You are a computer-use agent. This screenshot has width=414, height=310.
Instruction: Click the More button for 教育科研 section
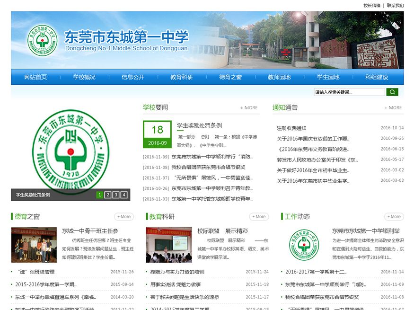click(x=259, y=216)
